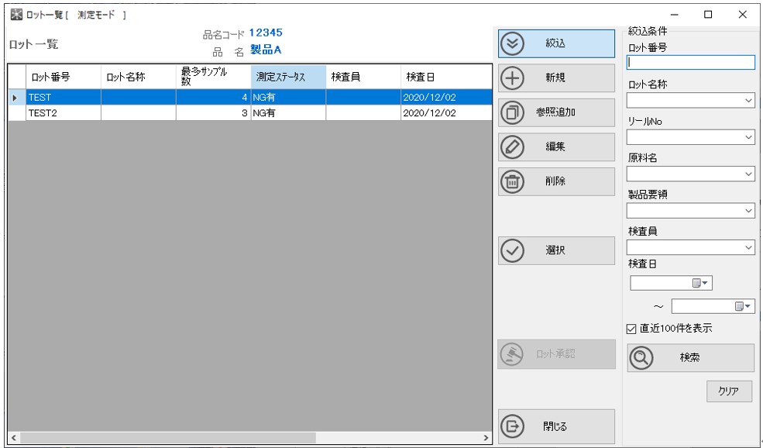Open the 検査員 filter dropdown

(748, 247)
